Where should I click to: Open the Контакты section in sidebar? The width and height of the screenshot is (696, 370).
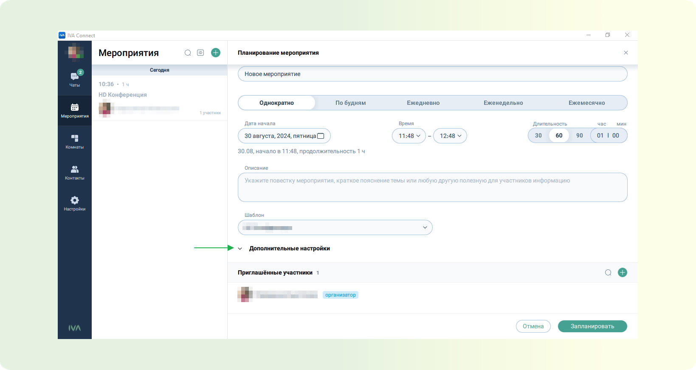point(75,173)
